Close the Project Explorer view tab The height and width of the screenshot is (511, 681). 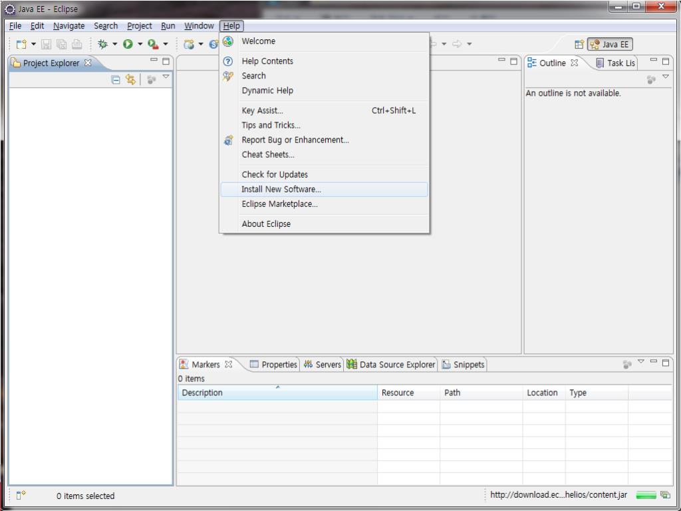88,63
